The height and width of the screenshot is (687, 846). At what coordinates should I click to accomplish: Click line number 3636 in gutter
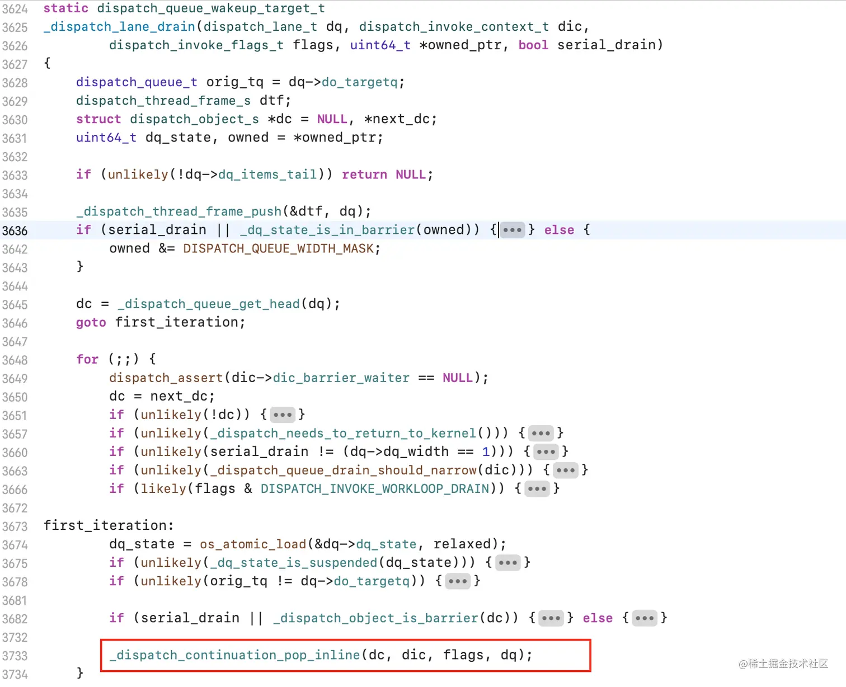coord(15,230)
